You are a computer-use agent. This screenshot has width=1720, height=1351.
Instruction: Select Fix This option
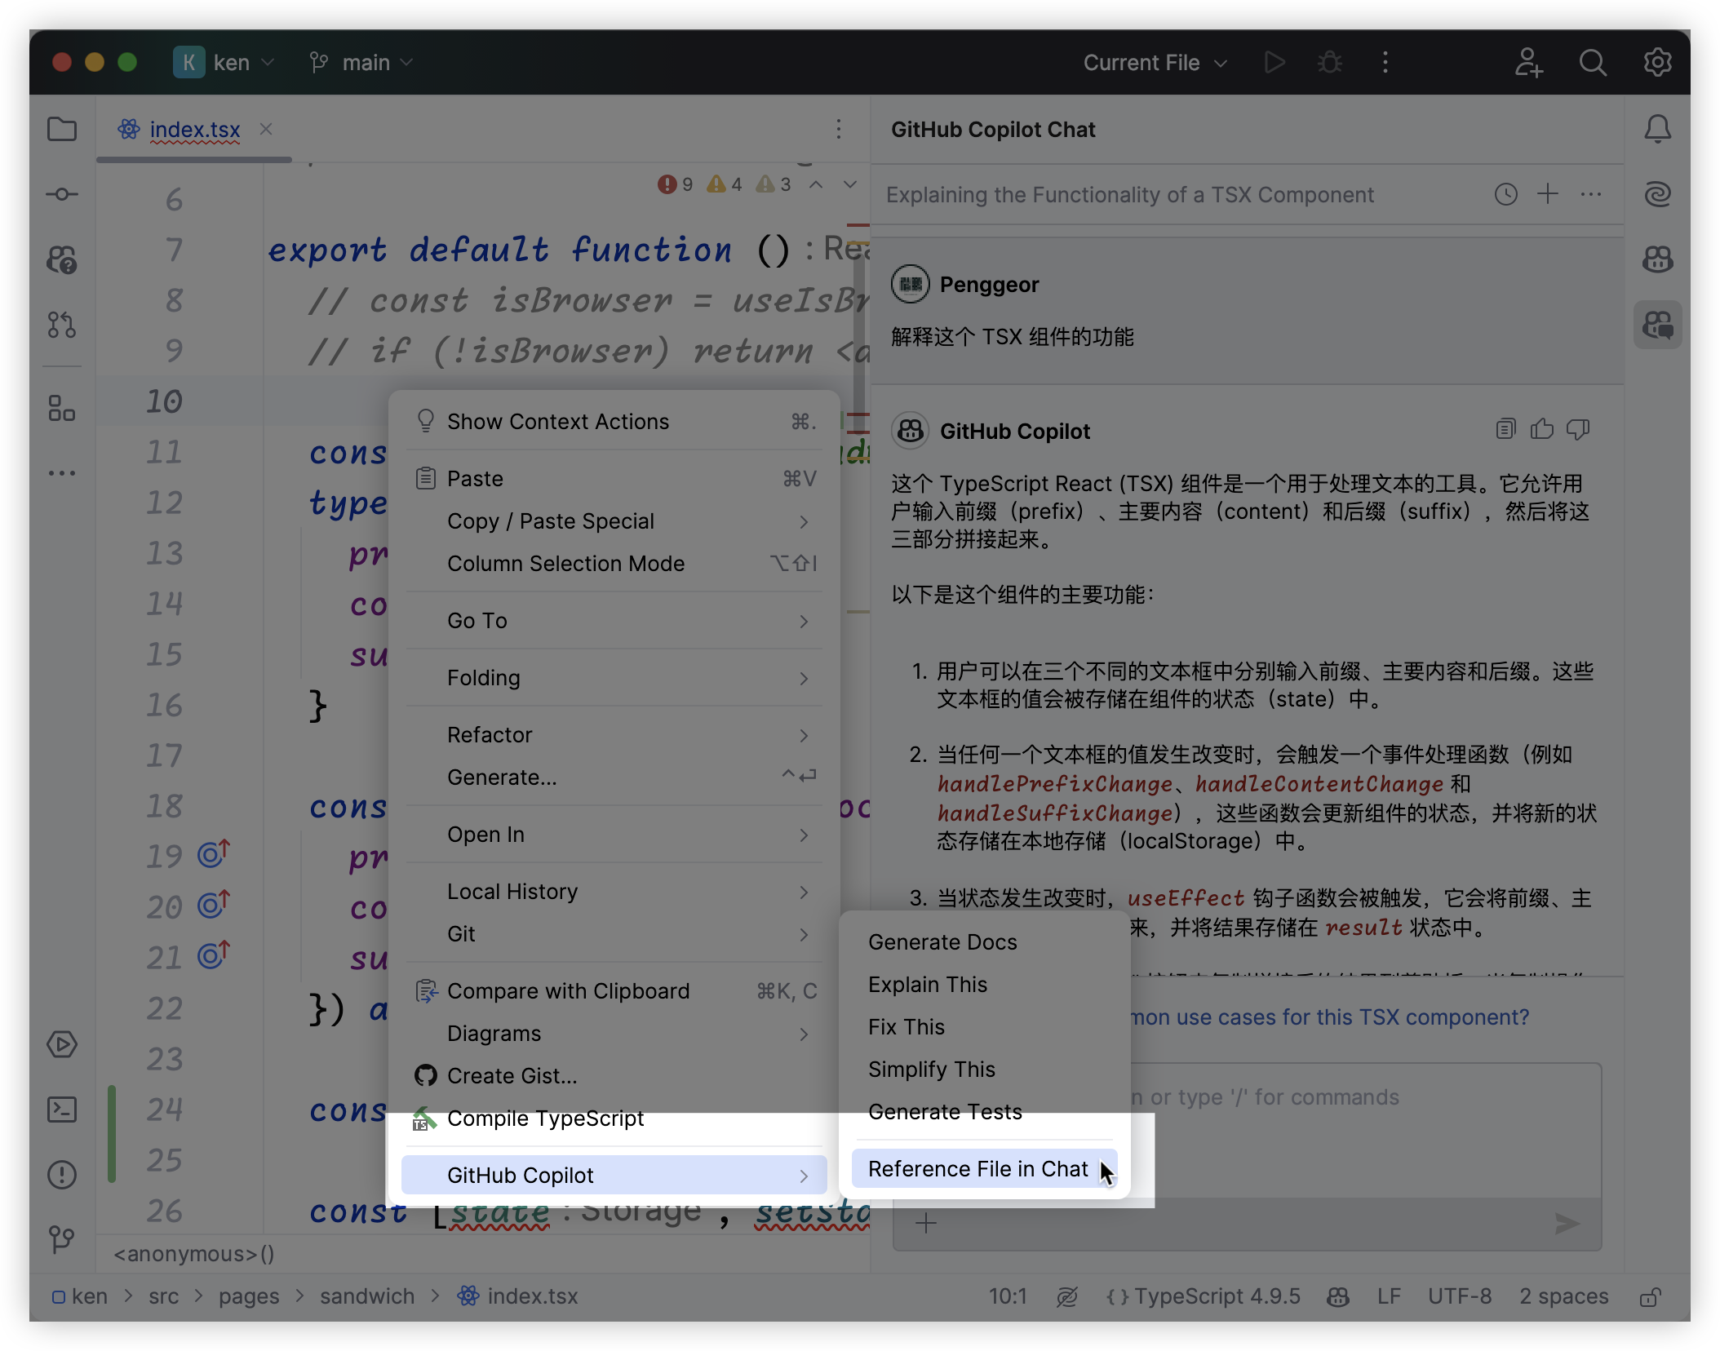pyautogui.click(x=985, y=1027)
